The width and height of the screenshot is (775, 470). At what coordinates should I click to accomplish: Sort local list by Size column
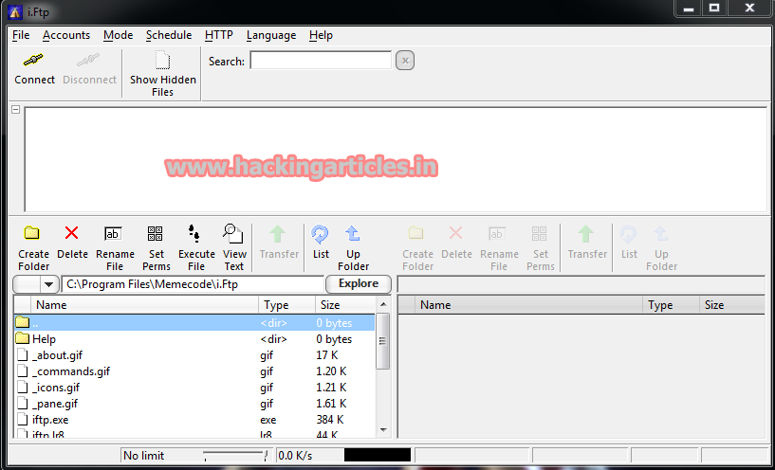click(345, 304)
